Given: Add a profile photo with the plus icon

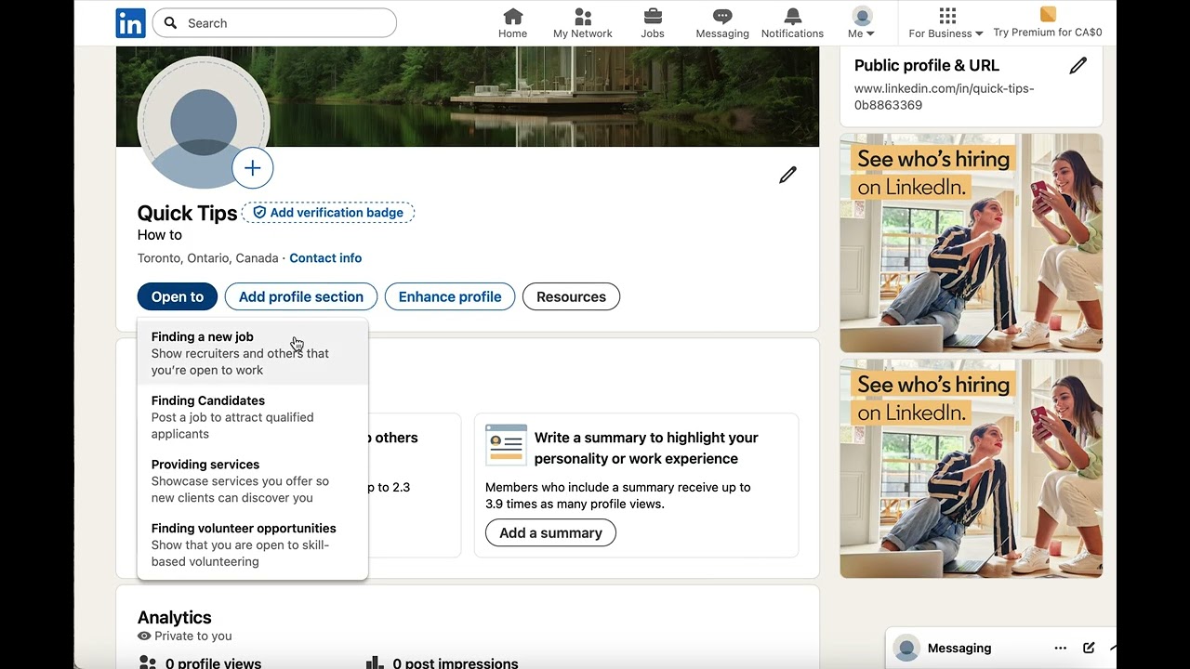Looking at the screenshot, I should click(x=252, y=168).
